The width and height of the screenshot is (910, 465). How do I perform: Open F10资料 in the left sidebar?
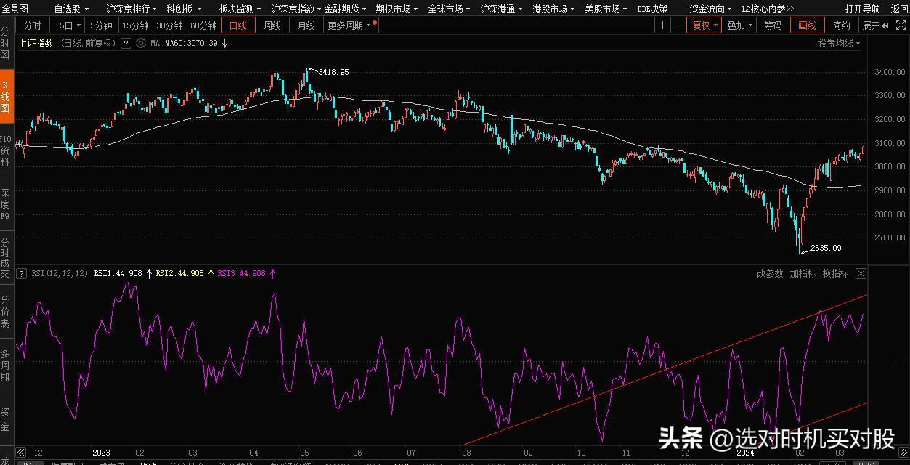coord(5,150)
